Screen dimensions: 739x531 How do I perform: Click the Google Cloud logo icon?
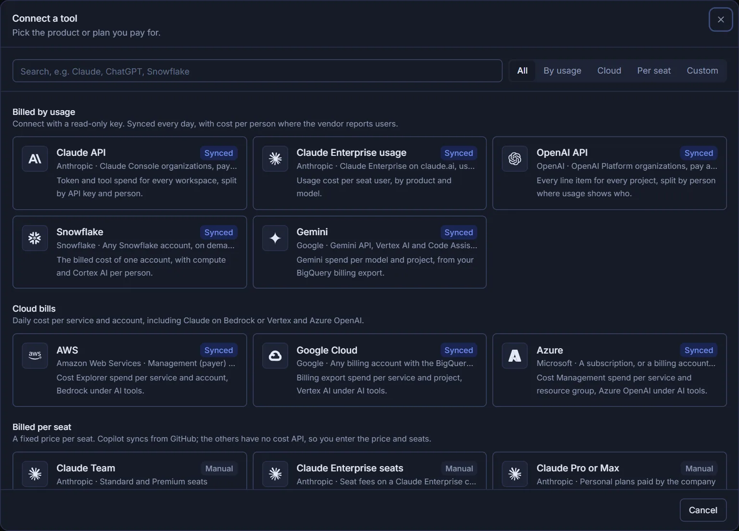point(275,356)
